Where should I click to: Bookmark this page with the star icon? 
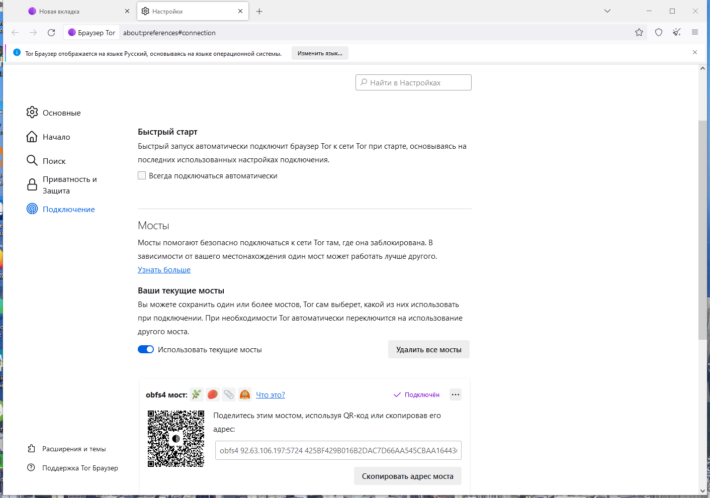tap(639, 33)
